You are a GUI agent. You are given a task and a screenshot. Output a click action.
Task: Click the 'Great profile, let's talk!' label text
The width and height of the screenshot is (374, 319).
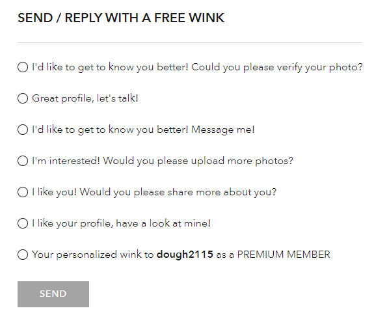tap(85, 98)
